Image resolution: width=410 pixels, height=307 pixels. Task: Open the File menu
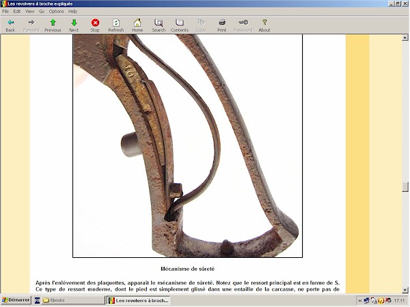(5, 12)
